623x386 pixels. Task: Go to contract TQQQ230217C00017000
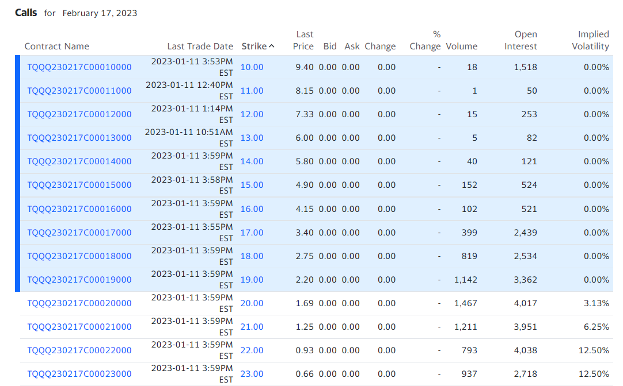coord(79,233)
